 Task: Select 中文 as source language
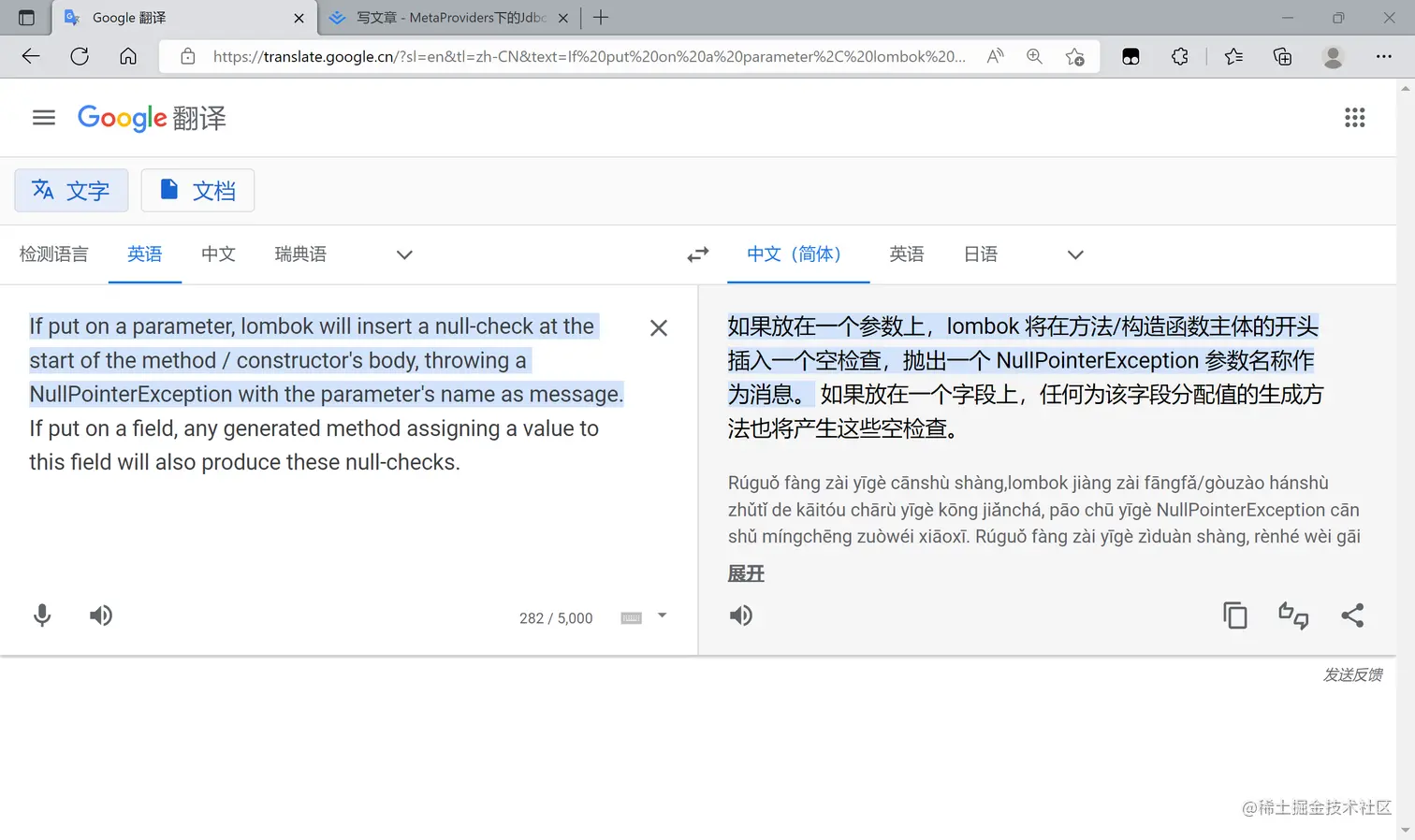218,254
